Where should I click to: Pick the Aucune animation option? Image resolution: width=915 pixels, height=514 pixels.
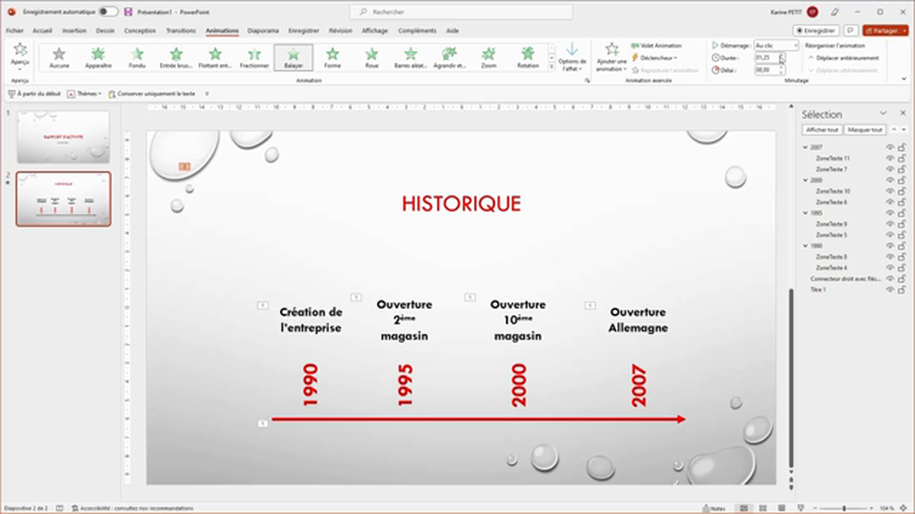pyautogui.click(x=59, y=57)
